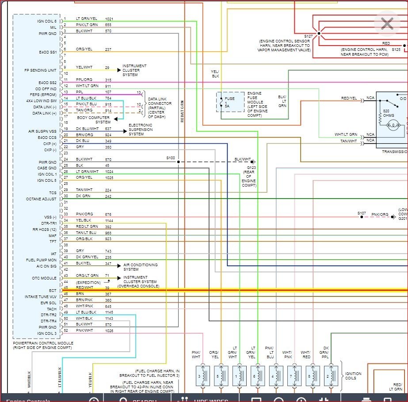Viewport: 408px width, 402px height.
Task: Select the ORG/YEL 1025 wire label
Action: click(x=95, y=178)
